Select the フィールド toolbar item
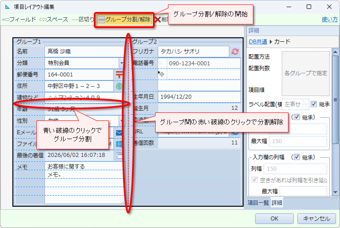The width and height of the screenshot is (340, 228). click(x=19, y=20)
